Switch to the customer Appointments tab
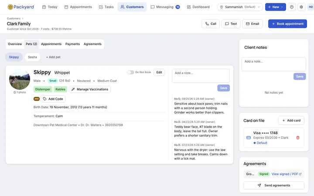The width and height of the screenshot is (314, 196). [x=51, y=44]
